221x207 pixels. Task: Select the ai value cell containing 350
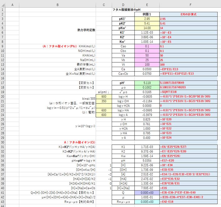click(104, 101)
